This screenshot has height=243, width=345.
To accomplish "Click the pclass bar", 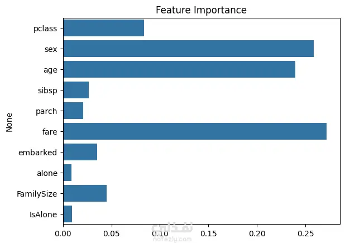I will click(x=103, y=28).
